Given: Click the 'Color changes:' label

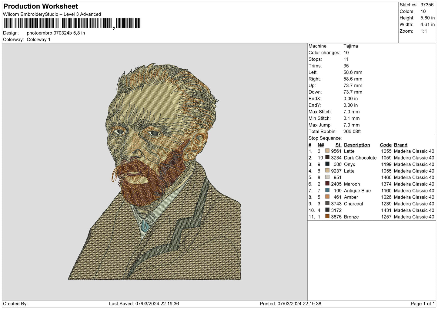Looking at the screenshot, I should [324, 53].
